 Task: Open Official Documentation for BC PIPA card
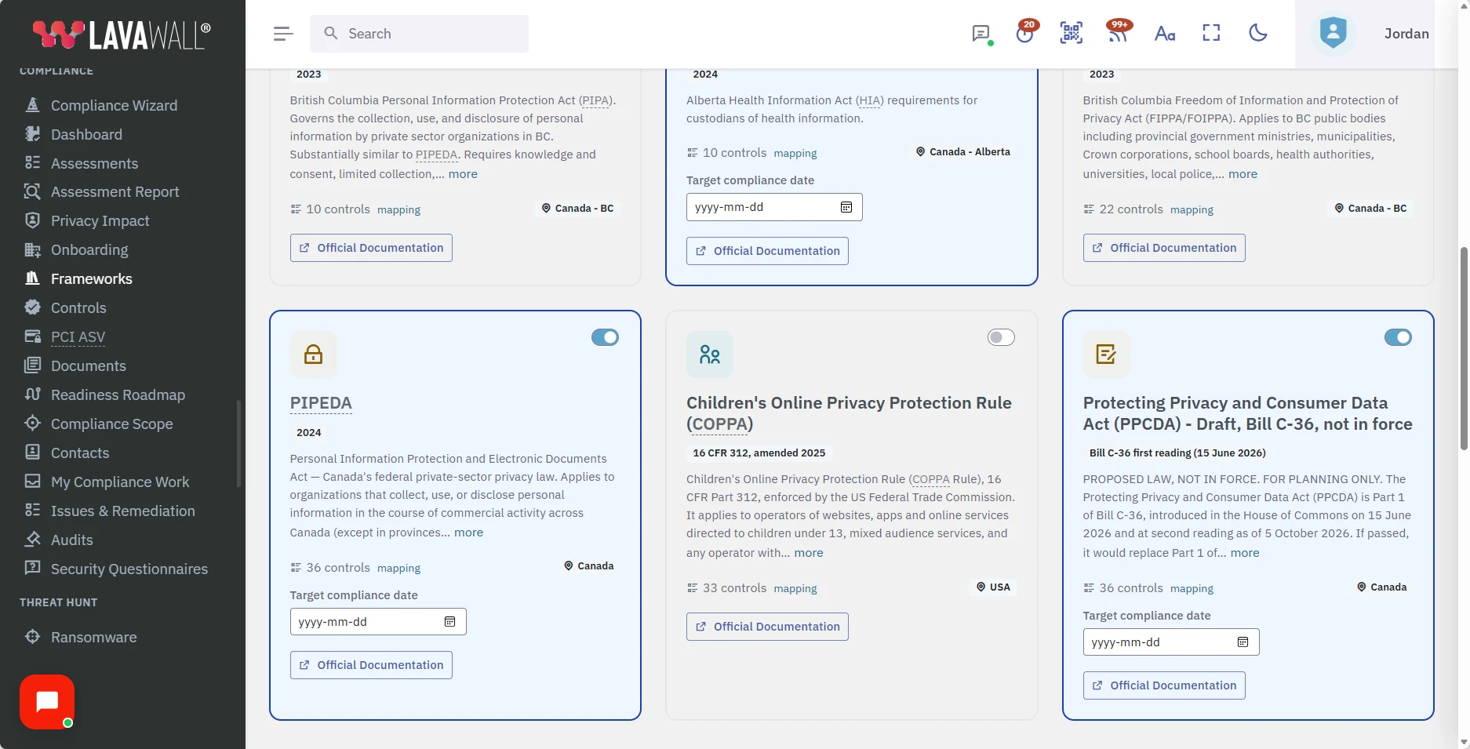point(371,248)
